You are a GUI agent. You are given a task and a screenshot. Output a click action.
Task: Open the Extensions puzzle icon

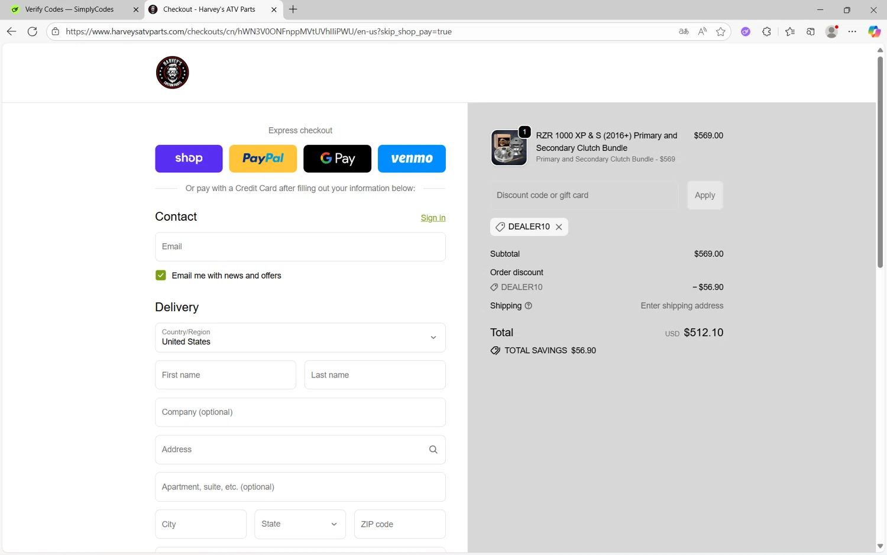[767, 31]
